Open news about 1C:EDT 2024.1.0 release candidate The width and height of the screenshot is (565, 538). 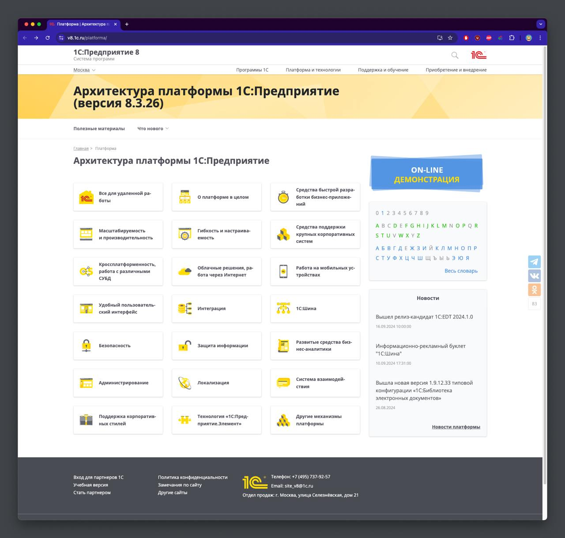424,317
